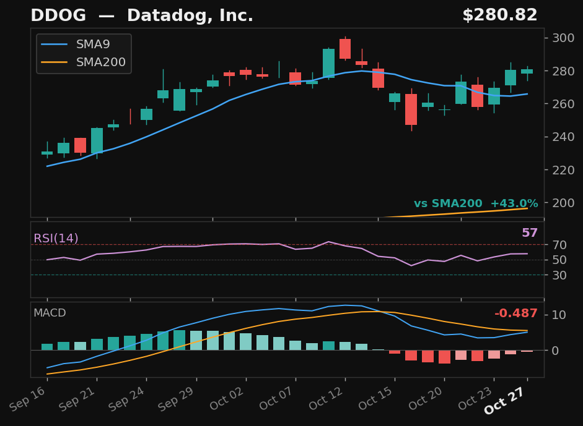Click the RSI(14) panel label
This screenshot has height=426, width=583.
[x=56, y=238]
